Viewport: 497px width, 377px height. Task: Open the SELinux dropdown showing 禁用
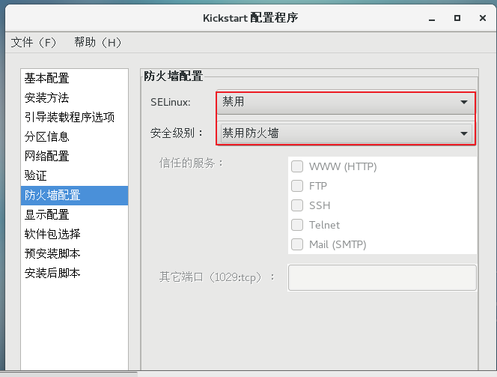(346, 102)
